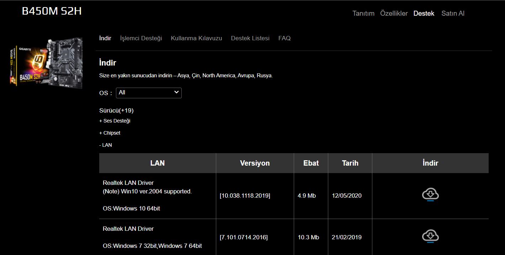The width and height of the screenshot is (505, 255).
Task: Choose the Rusya download server link
Action: (x=264, y=76)
